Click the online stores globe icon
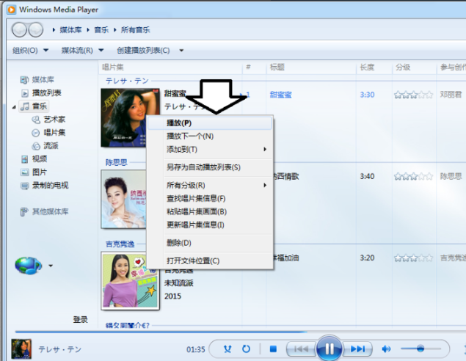 (x=28, y=266)
